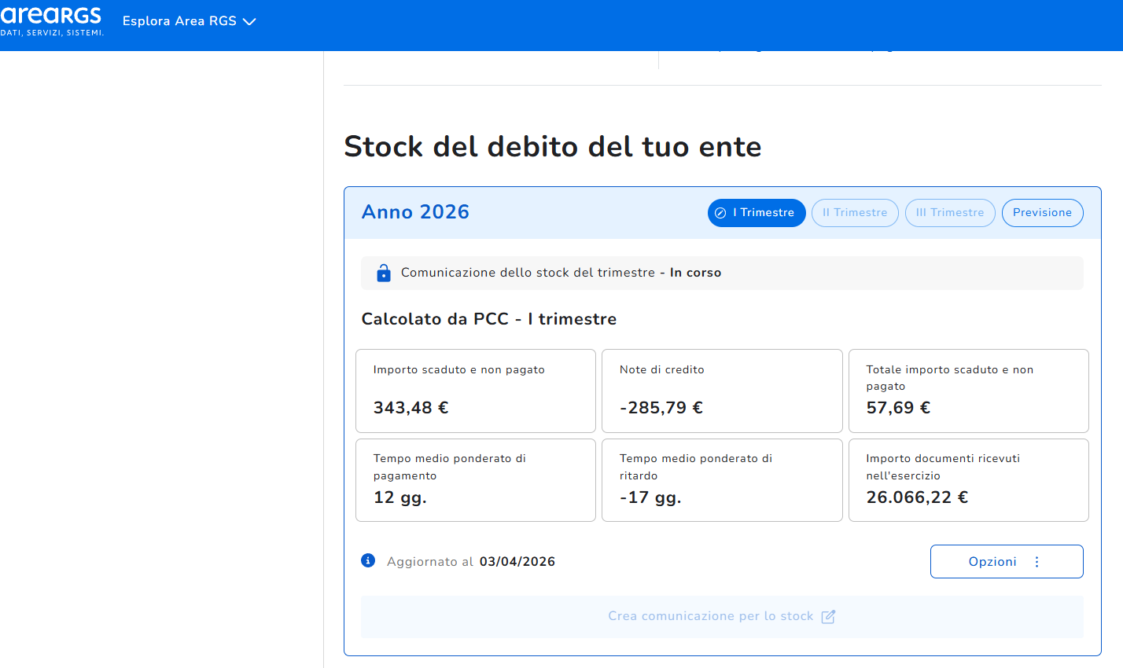Click the Importo documenti ricevuti nell'esercizio card
1123x668 pixels.
tap(969, 480)
